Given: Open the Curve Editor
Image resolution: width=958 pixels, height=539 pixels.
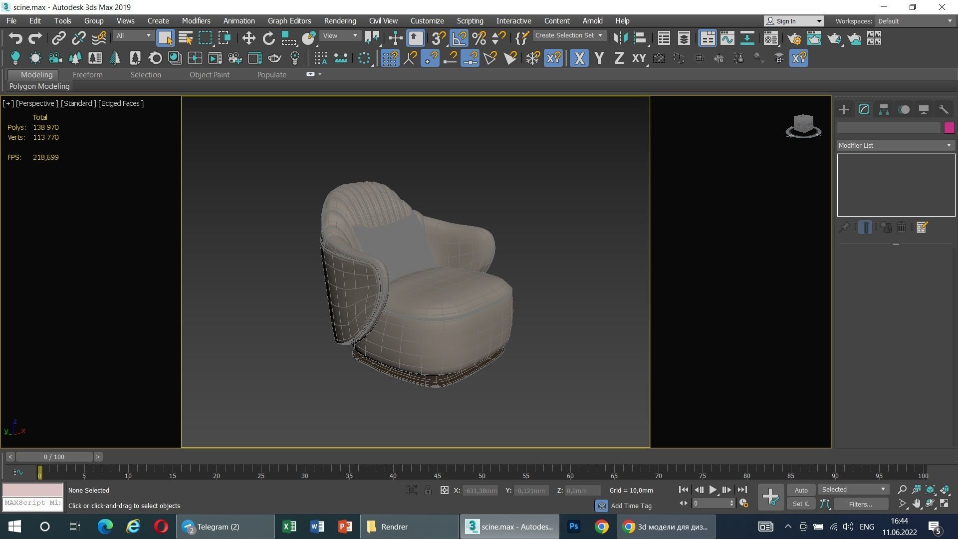Looking at the screenshot, I should tap(727, 38).
